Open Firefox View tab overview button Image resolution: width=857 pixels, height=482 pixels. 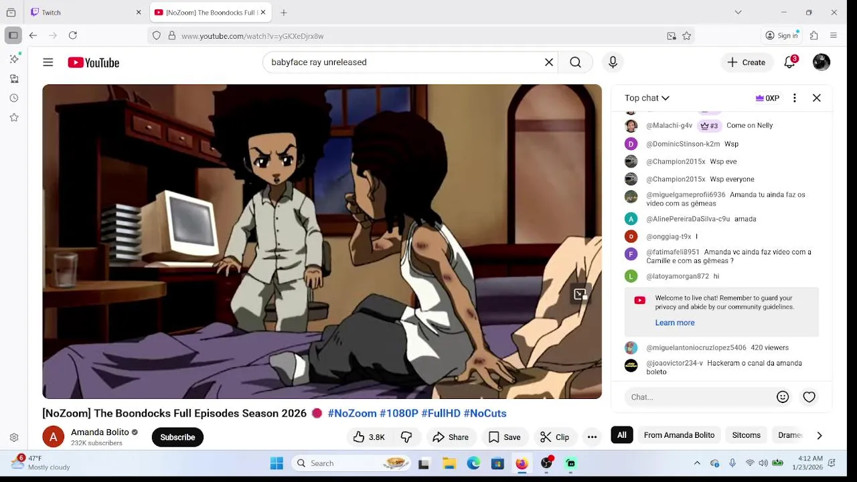click(x=11, y=12)
